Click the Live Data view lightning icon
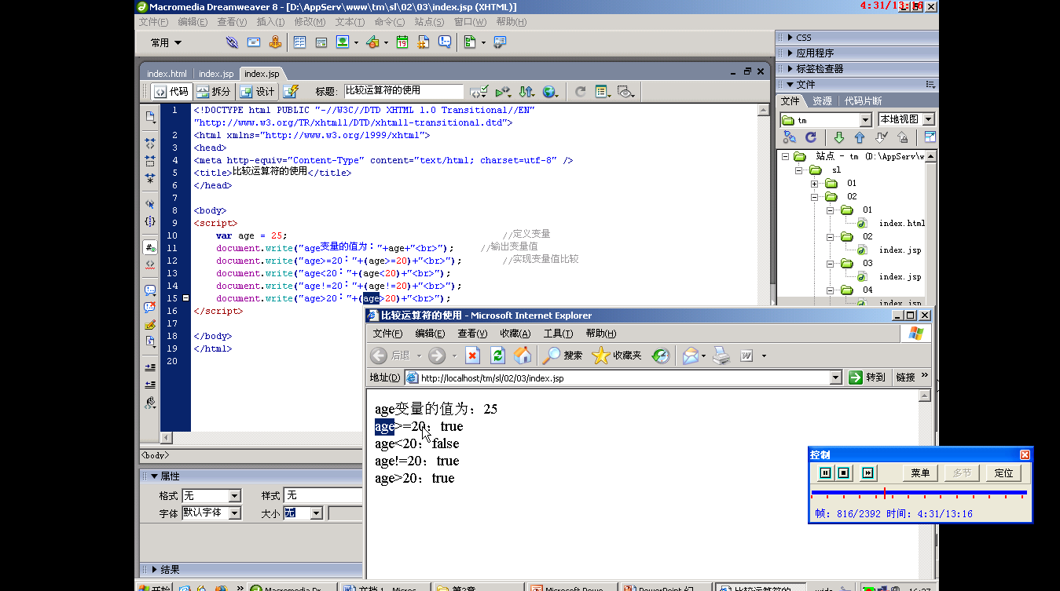The height and width of the screenshot is (591, 1060). pos(290,92)
